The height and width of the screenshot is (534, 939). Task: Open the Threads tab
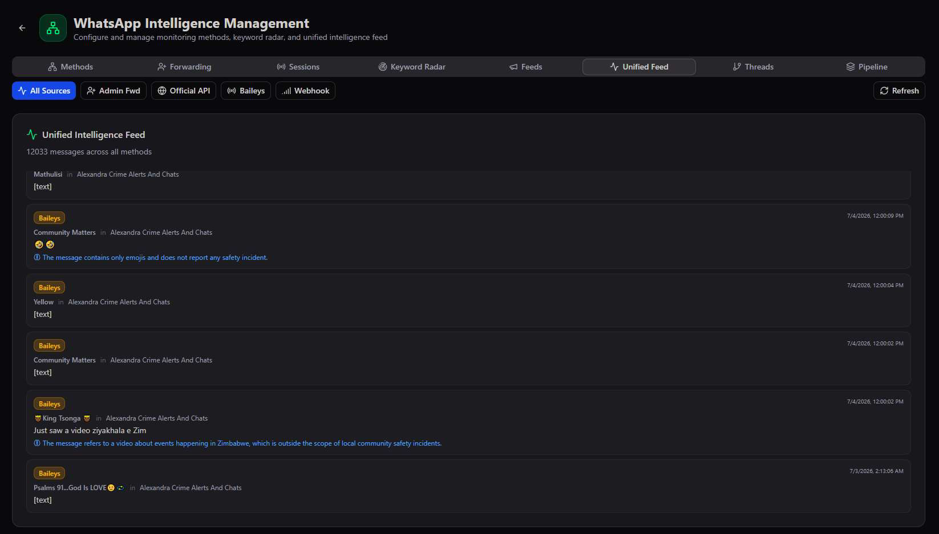tap(753, 67)
